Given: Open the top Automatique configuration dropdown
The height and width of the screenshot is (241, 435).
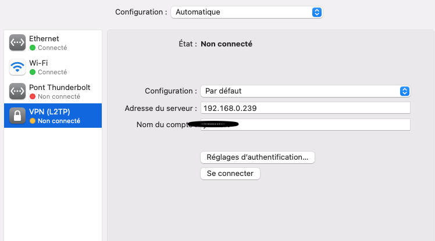Looking at the screenshot, I should point(246,12).
